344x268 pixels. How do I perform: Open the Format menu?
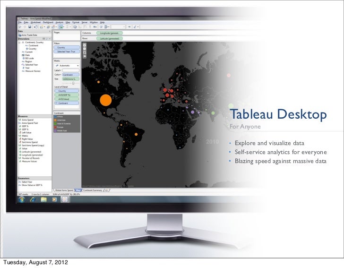pyautogui.click(x=76, y=22)
